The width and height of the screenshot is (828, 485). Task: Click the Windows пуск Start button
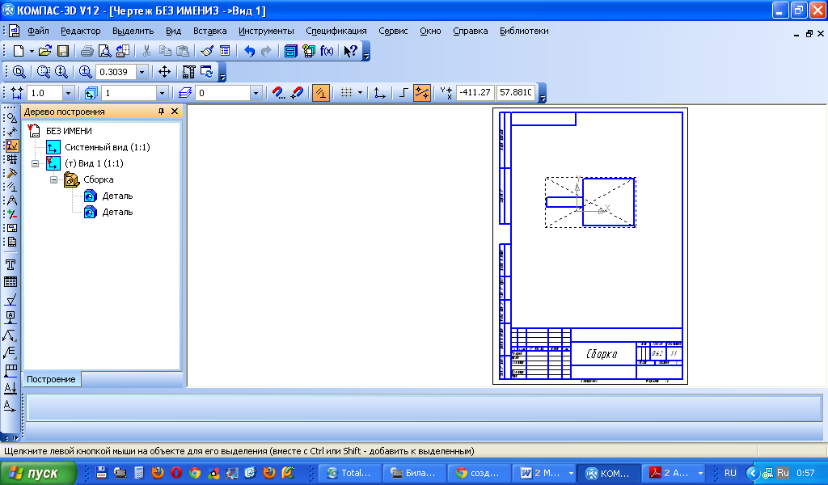(39, 473)
